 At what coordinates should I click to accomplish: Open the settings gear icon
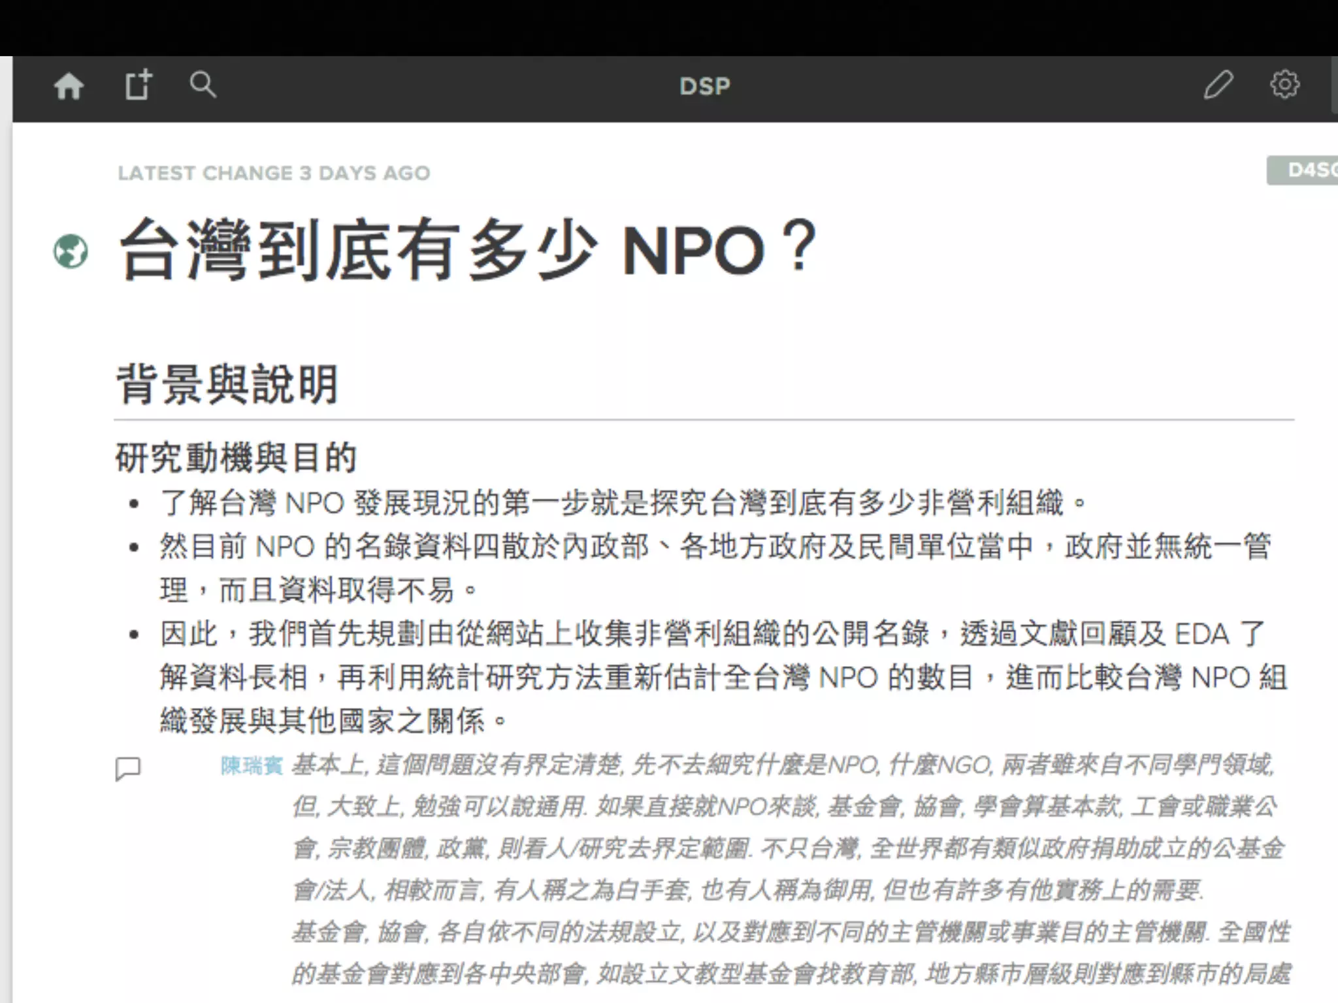tap(1284, 85)
